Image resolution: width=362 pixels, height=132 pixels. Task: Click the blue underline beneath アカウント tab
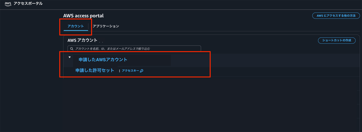tap(76, 30)
